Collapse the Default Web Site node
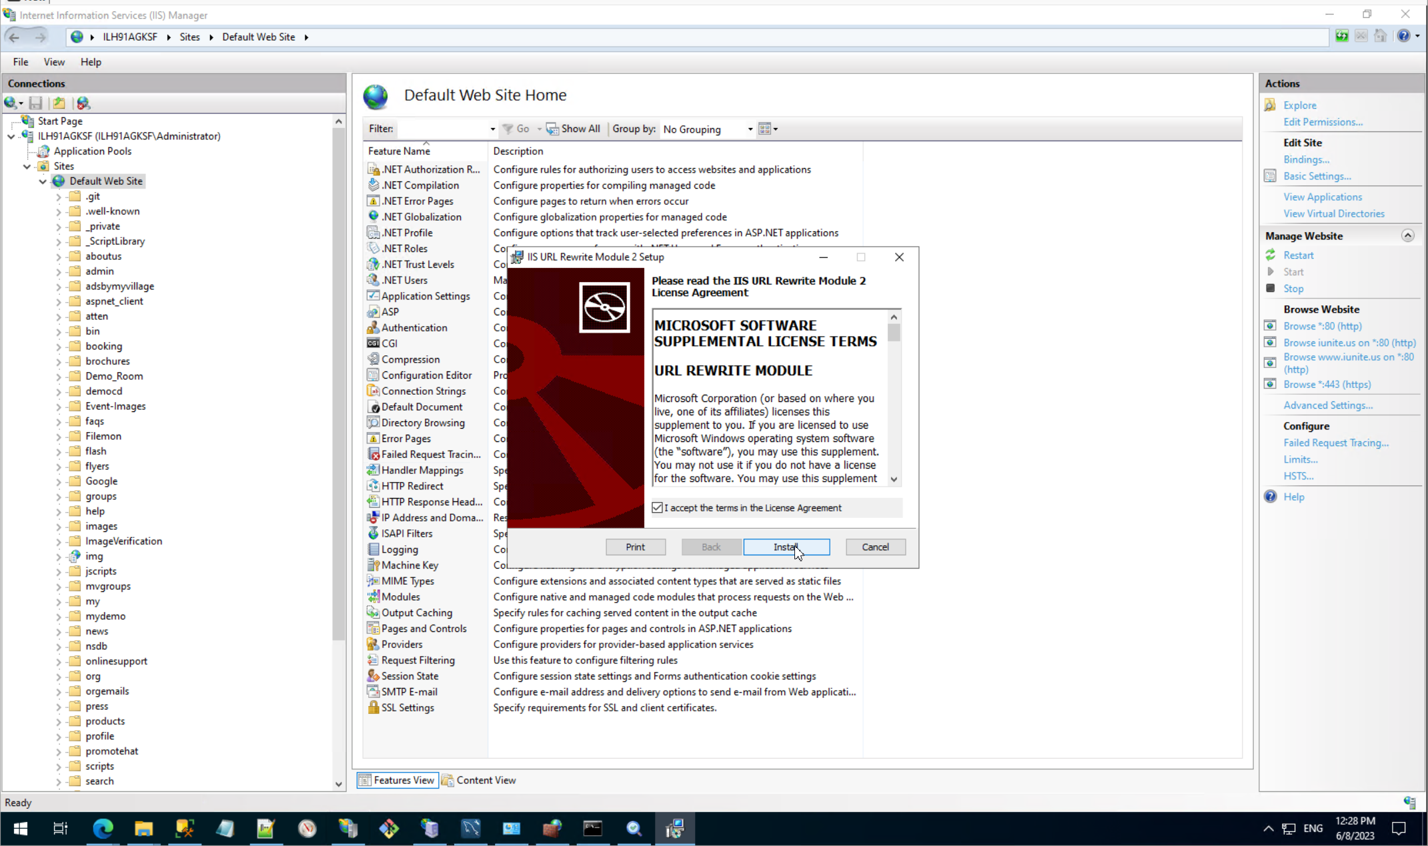This screenshot has height=846, width=1428. (43, 181)
